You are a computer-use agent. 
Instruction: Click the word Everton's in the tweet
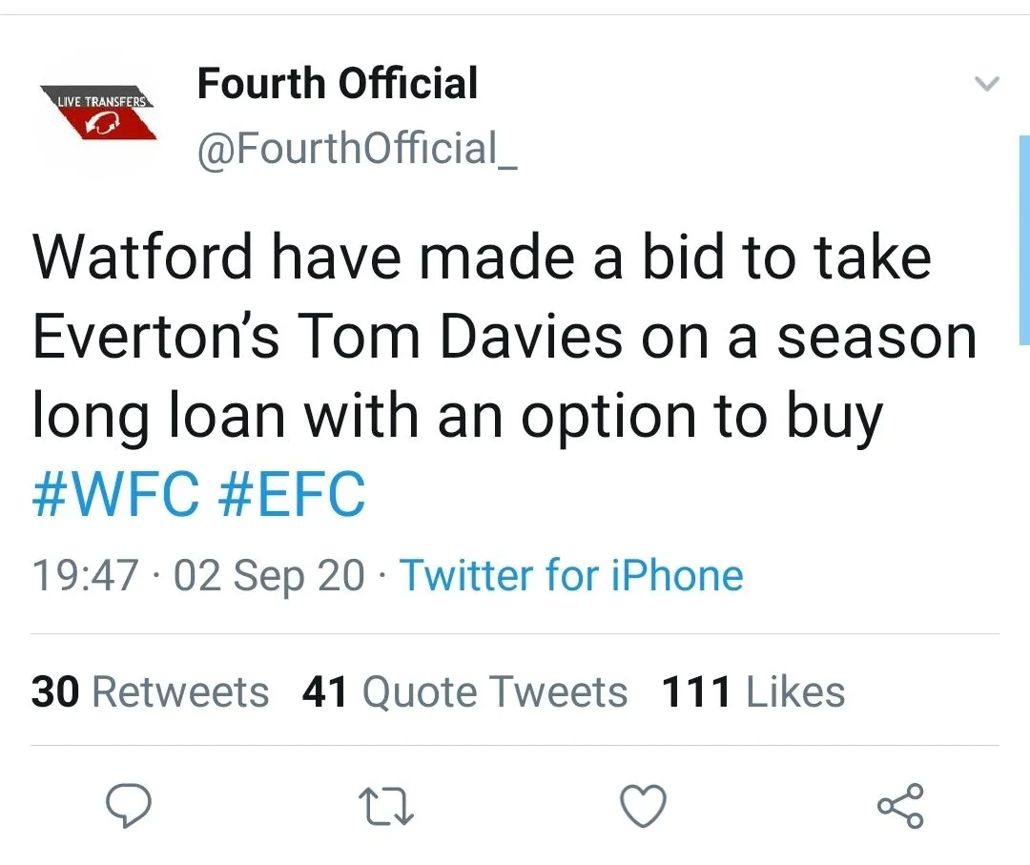pyautogui.click(x=157, y=336)
